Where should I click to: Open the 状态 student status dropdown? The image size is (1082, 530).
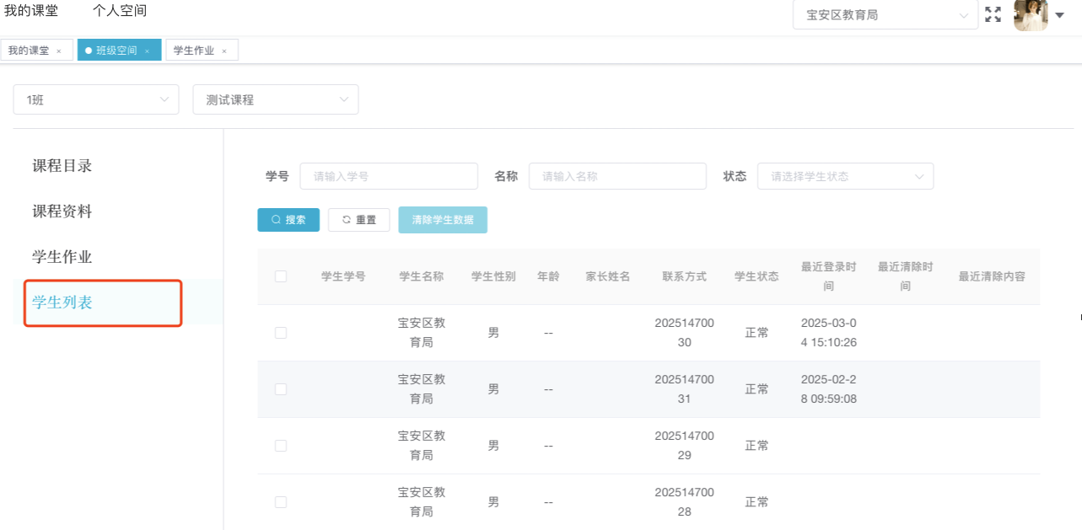point(845,176)
